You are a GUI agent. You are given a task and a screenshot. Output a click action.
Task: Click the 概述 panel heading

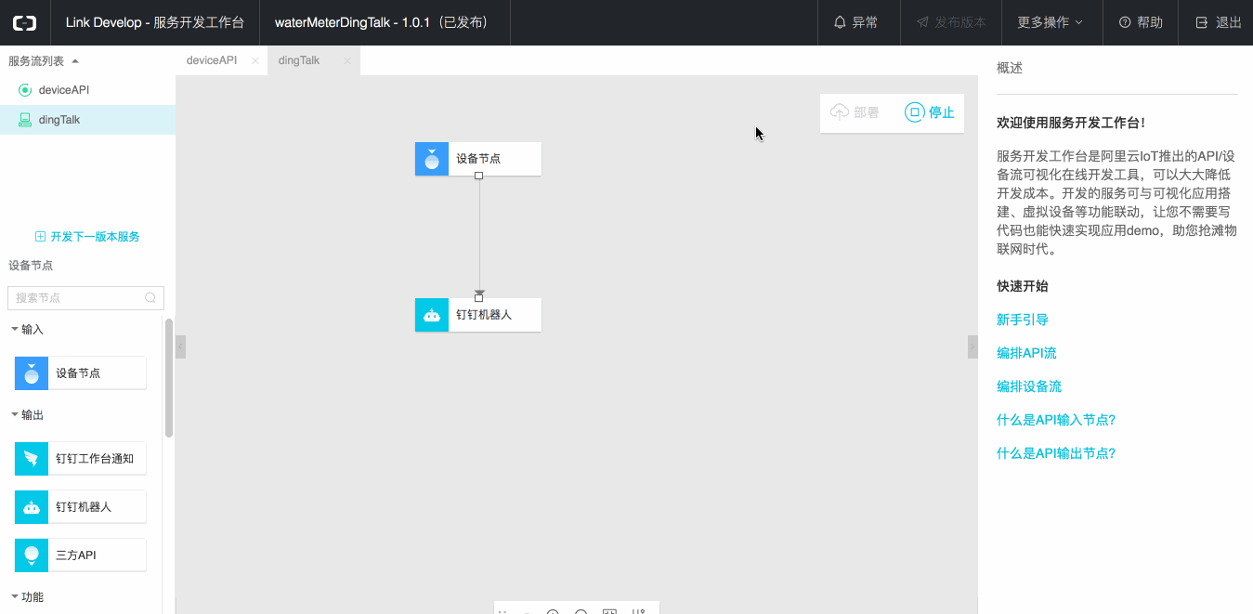pos(1010,68)
